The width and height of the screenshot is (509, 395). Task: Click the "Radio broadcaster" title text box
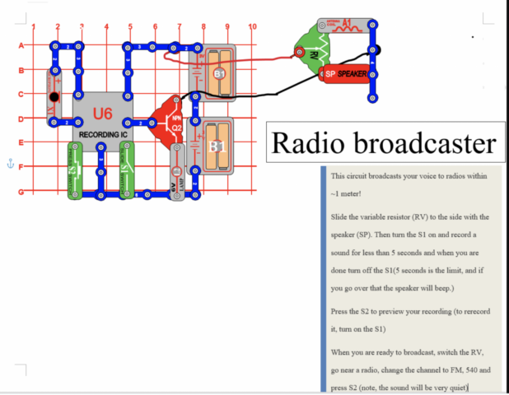coord(385,142)
